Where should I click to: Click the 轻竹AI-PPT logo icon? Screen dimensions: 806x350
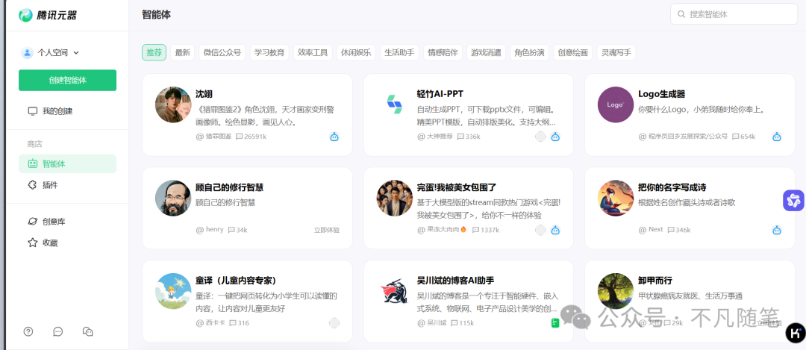pyautogui.click(x=394, y=104)
